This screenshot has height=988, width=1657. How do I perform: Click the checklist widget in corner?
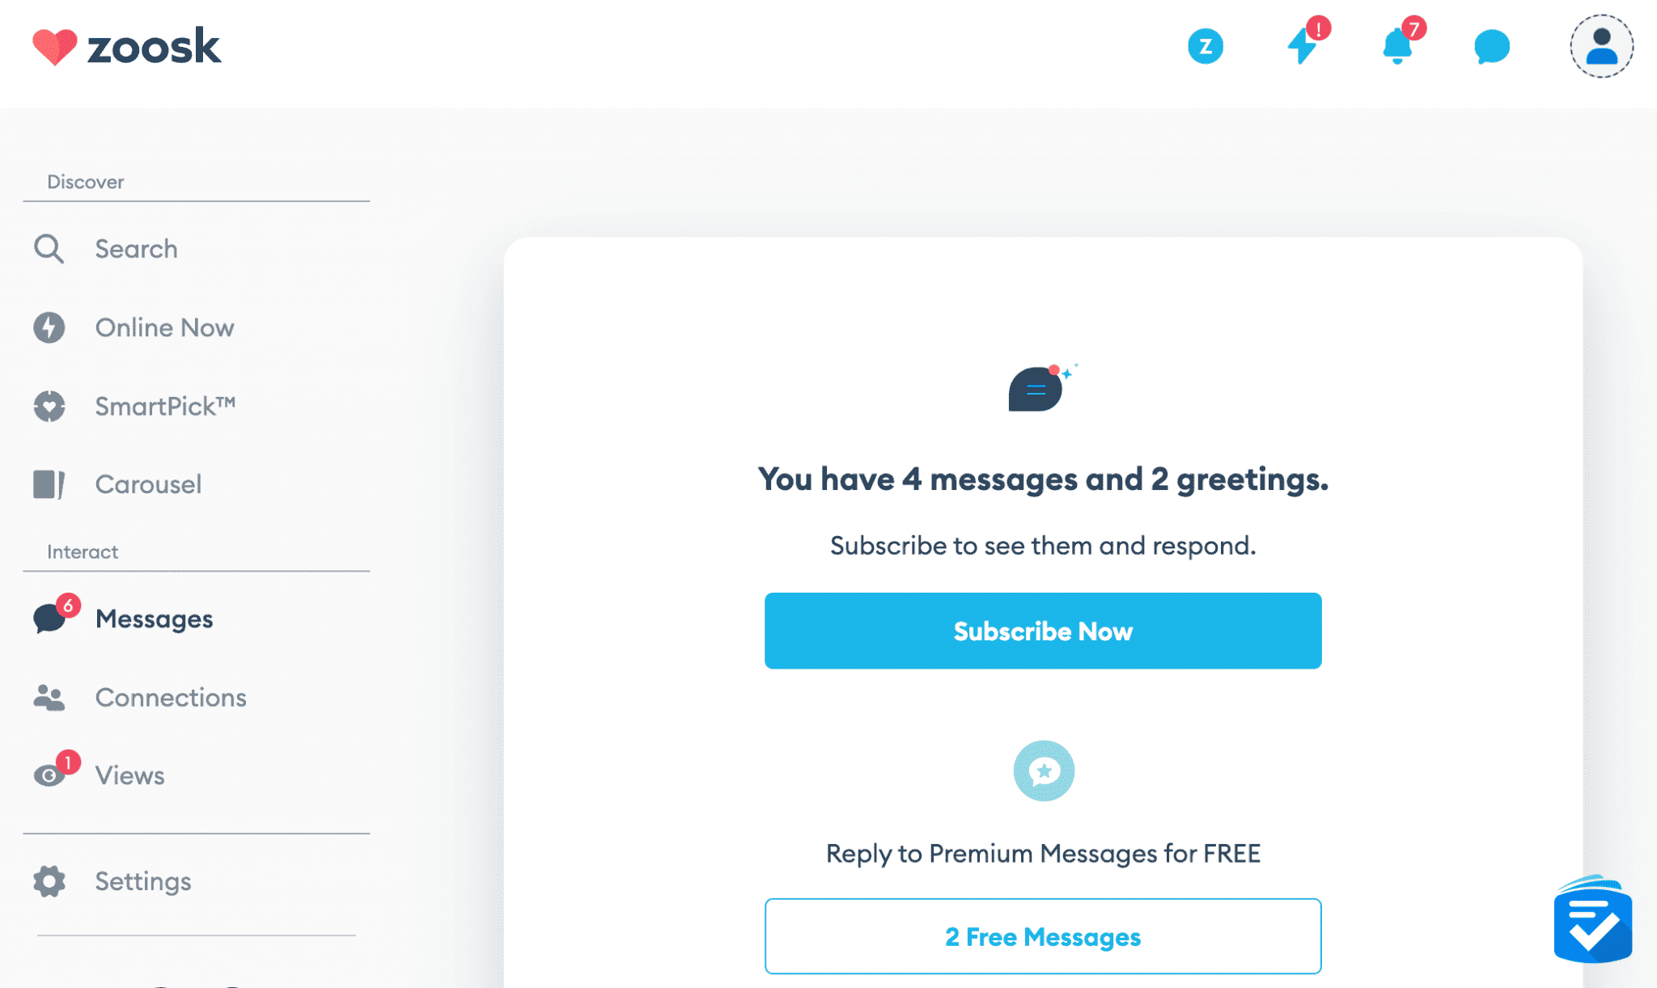(x=1592, y=922)
